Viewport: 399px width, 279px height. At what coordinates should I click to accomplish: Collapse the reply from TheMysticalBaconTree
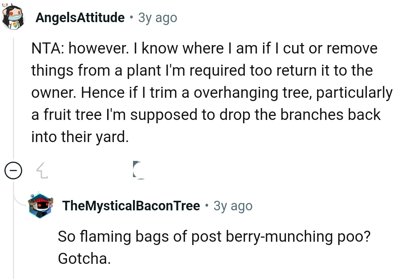(13, 170)
